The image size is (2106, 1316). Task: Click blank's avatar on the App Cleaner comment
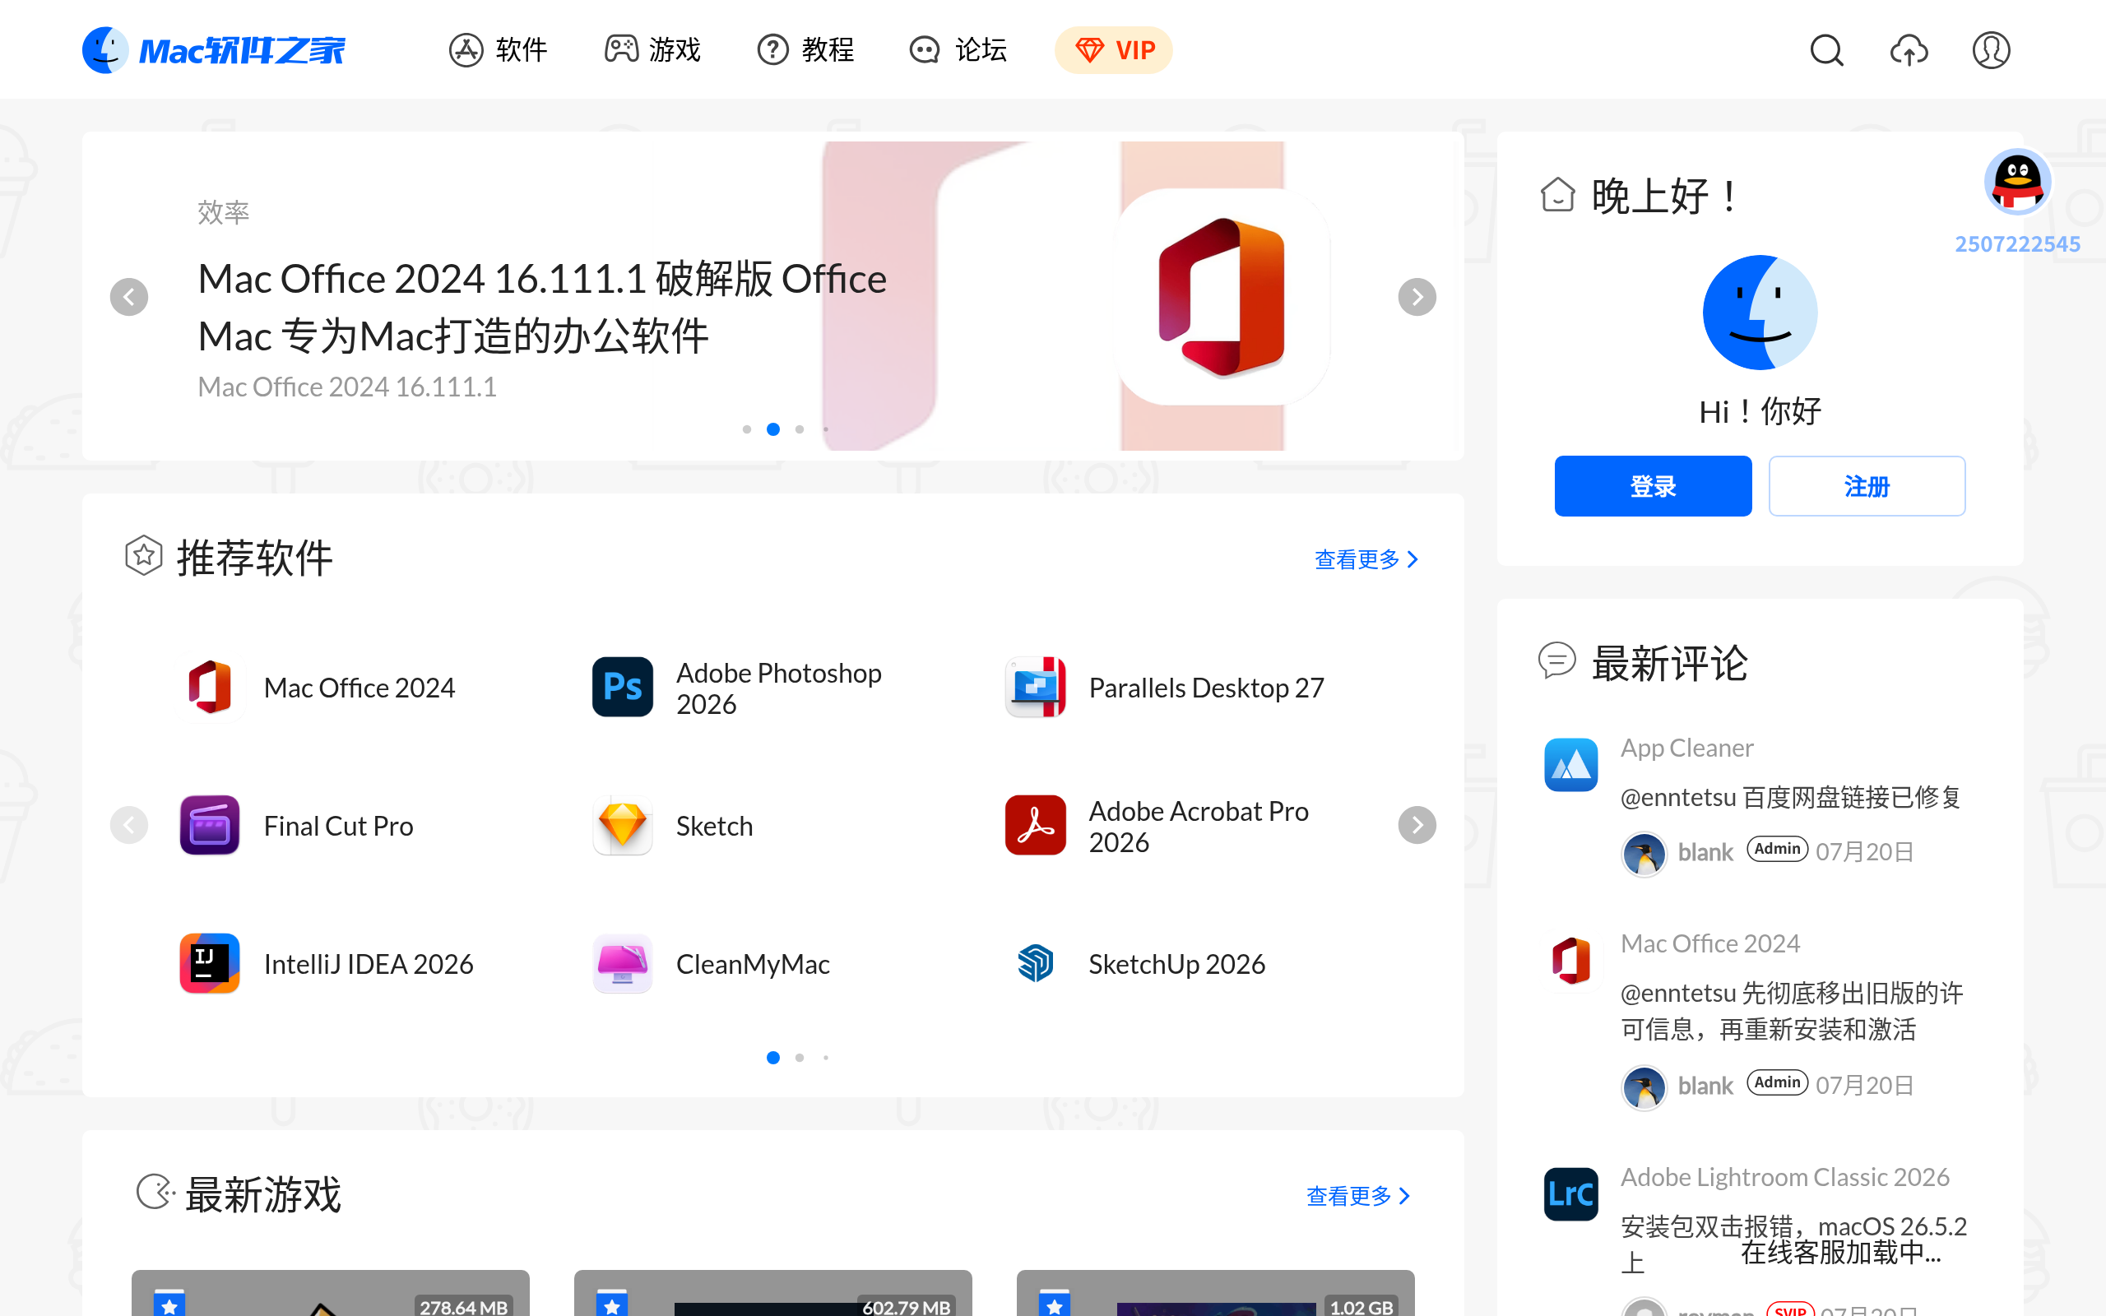tap(1644, 854)
